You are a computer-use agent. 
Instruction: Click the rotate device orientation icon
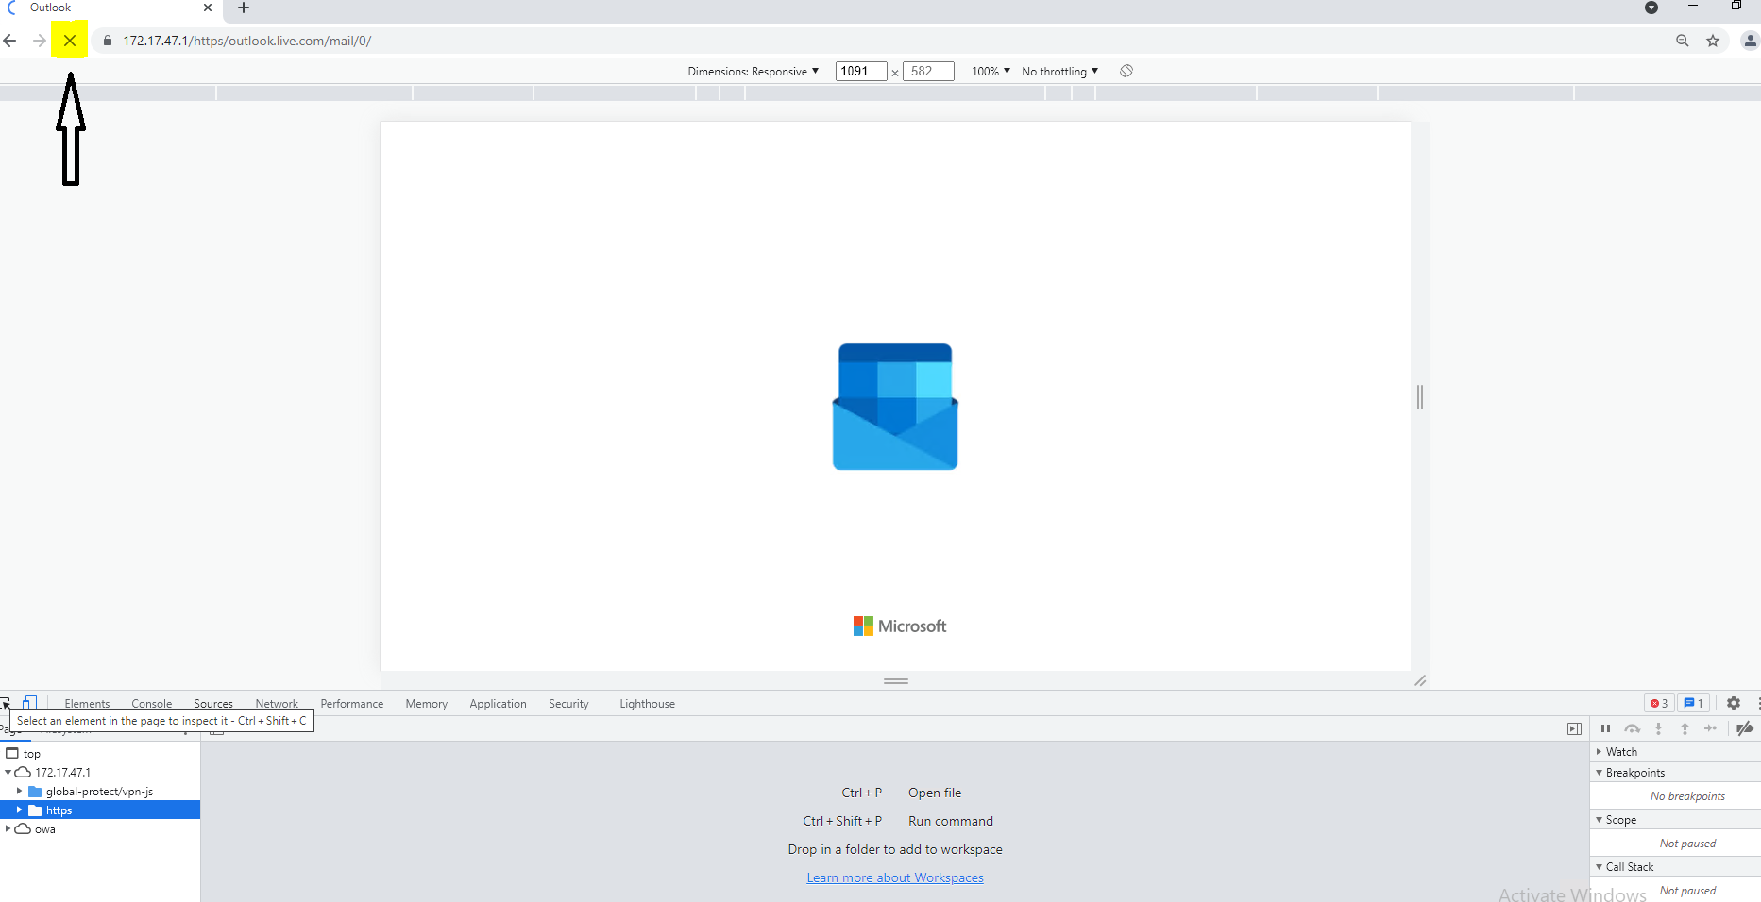[1126, 71]
